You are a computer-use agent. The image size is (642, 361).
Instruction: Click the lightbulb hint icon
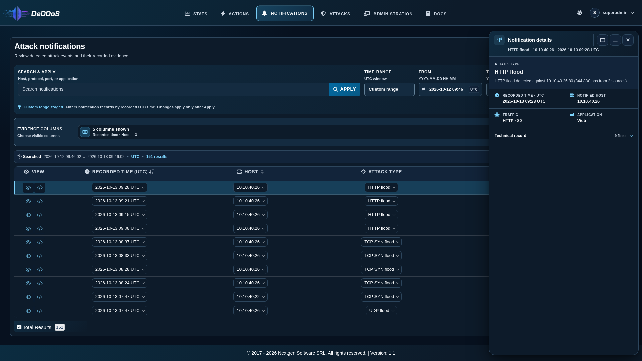(x=19, y=107)
